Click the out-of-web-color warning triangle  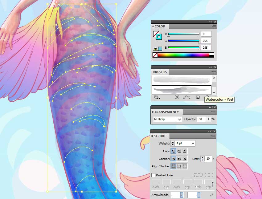pyautogui.click(x=155, y=49)
